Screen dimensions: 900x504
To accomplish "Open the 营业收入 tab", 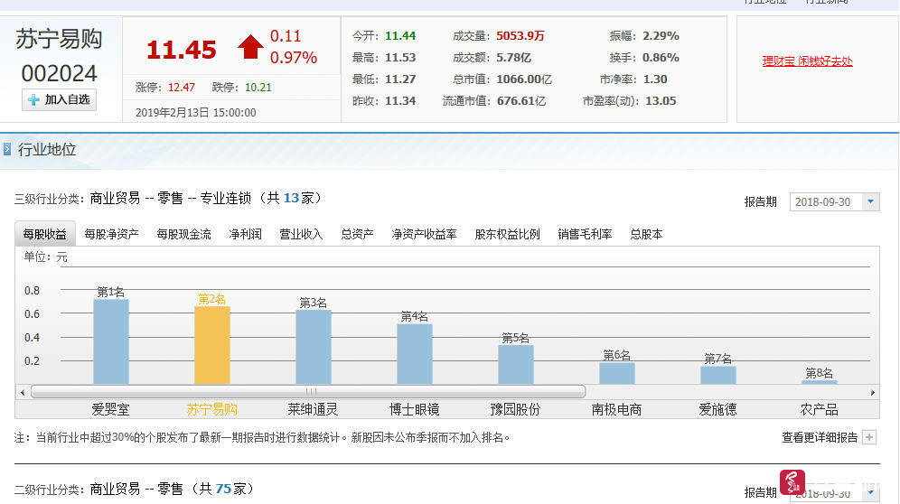I will click(x=301, y=234).
